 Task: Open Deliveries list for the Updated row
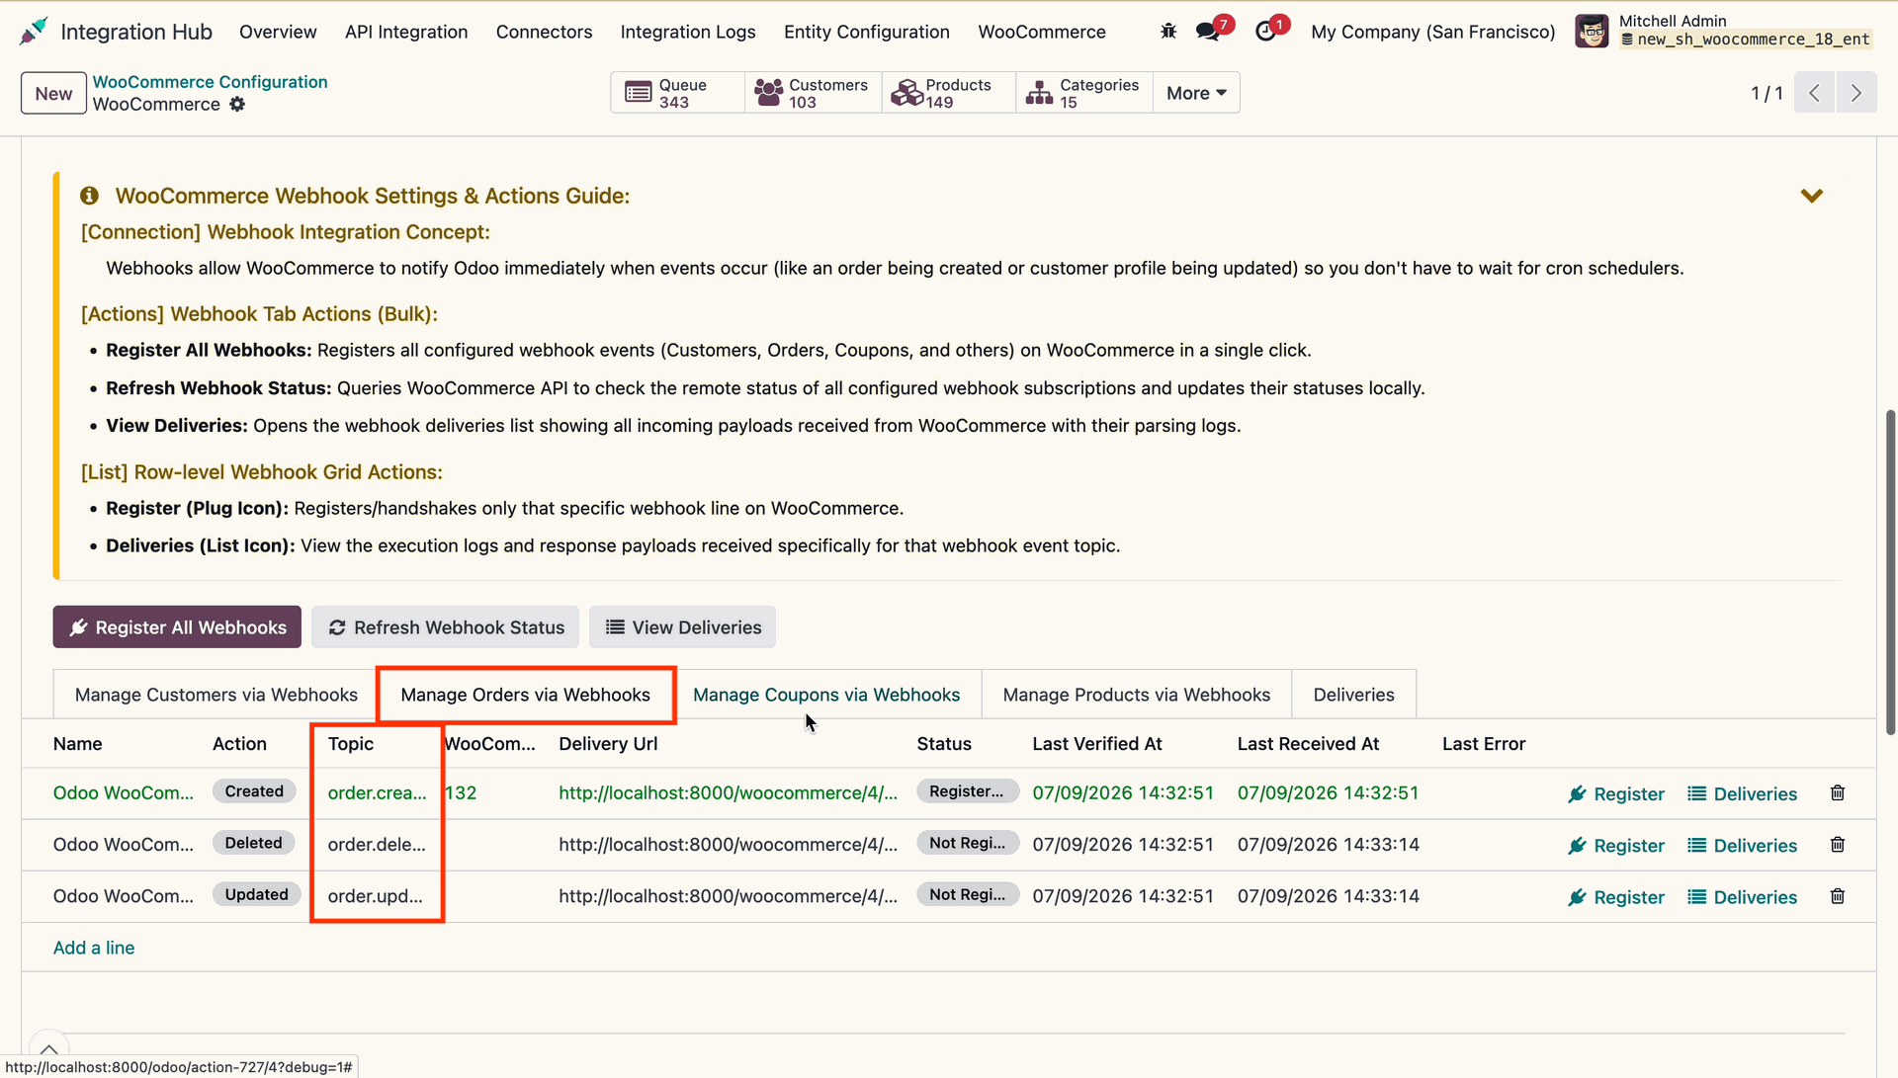[x=1742, y=897]
